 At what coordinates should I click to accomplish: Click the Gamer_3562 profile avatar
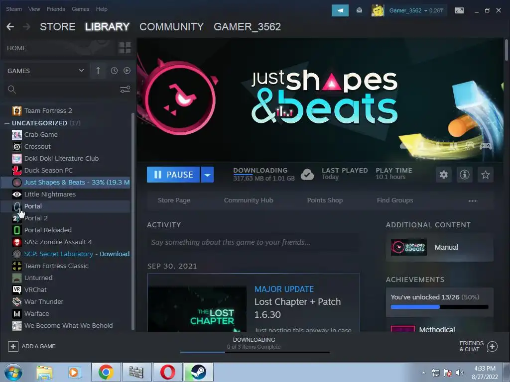coord(378,10)
